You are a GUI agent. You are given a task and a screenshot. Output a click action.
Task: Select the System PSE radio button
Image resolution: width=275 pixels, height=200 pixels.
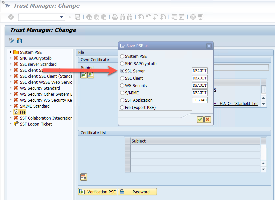(x=122, y=56)
